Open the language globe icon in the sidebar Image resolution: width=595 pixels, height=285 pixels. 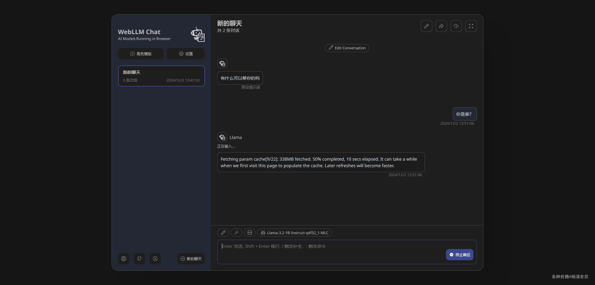tap(124, 259)
